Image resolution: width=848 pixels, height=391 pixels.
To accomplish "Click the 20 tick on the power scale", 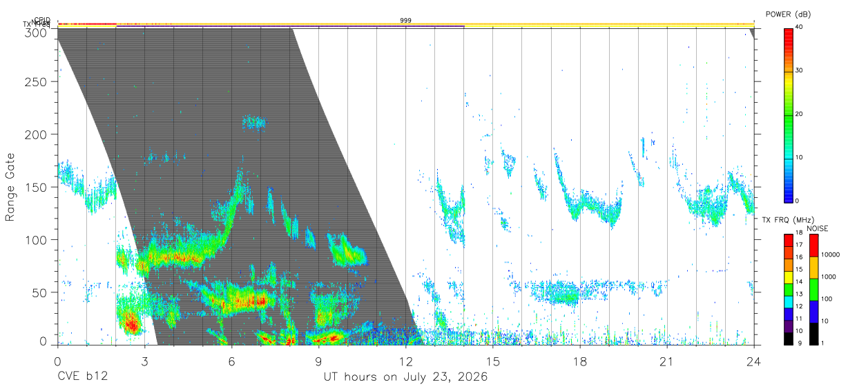I will click(800, 114).
